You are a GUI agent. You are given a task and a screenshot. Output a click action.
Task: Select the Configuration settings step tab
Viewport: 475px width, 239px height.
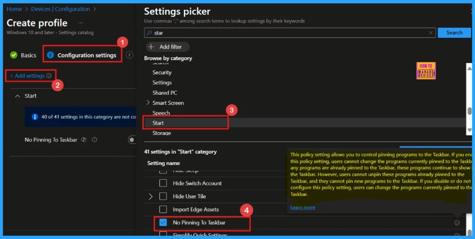coord(82,55)
